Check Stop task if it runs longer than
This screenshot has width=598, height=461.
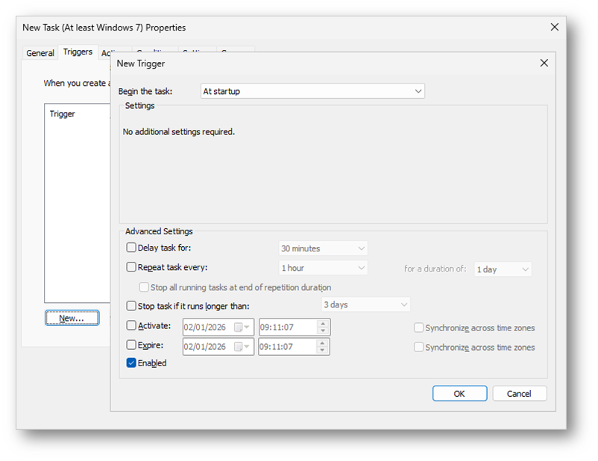[132, 306]
